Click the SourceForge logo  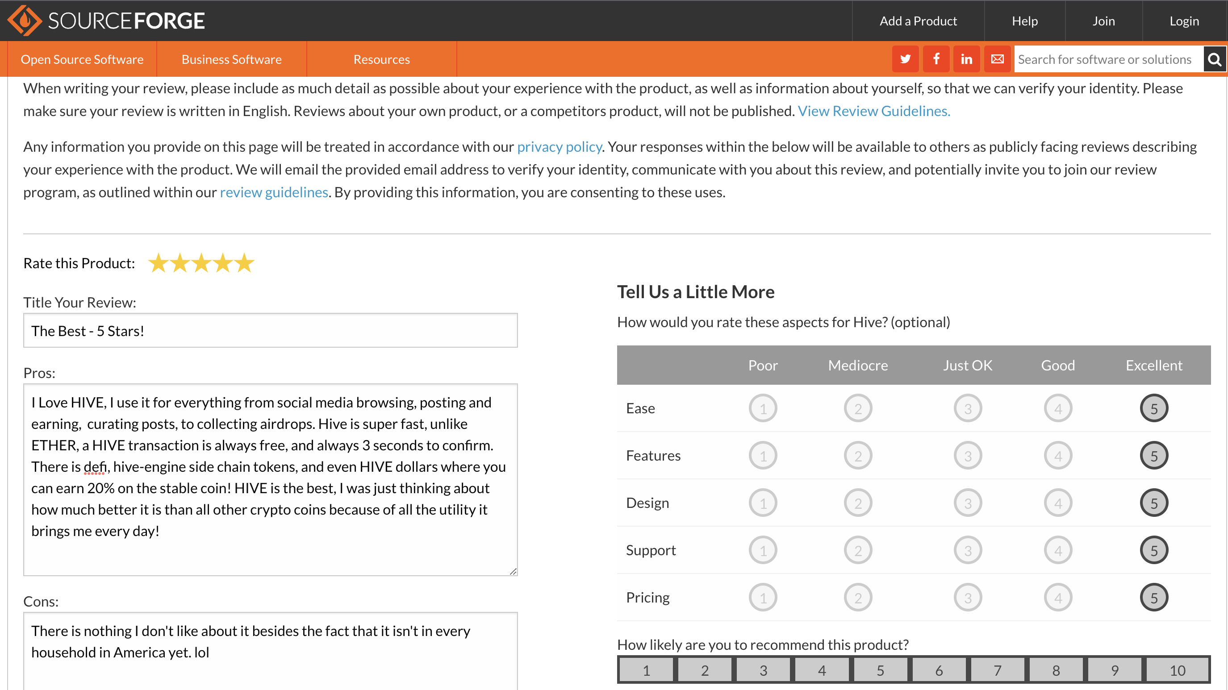pos(106,21)
